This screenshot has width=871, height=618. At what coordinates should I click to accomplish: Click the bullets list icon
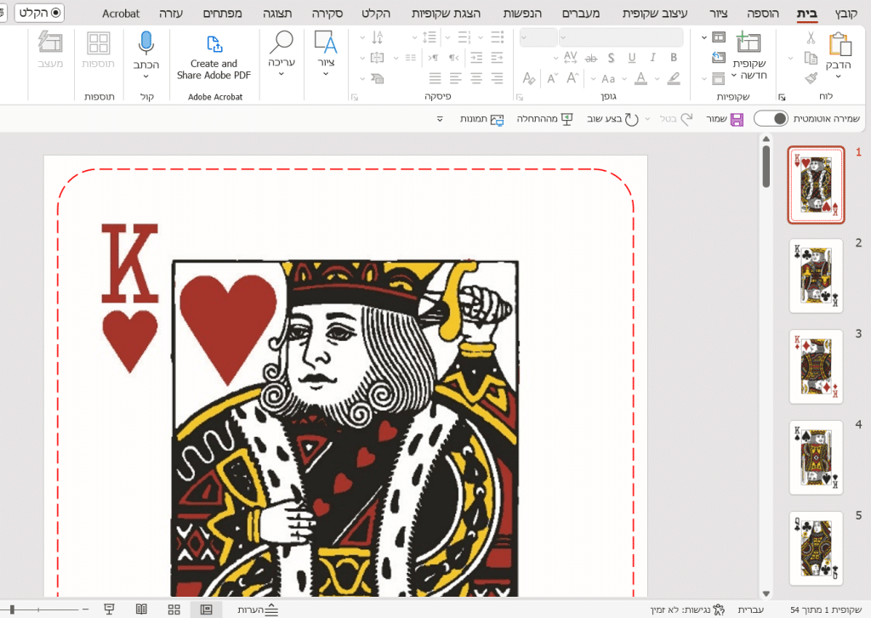[x=497, y=37]
